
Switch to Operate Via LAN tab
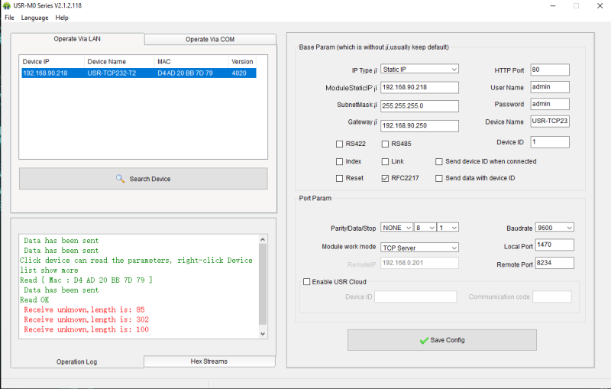tap(77, 39)
